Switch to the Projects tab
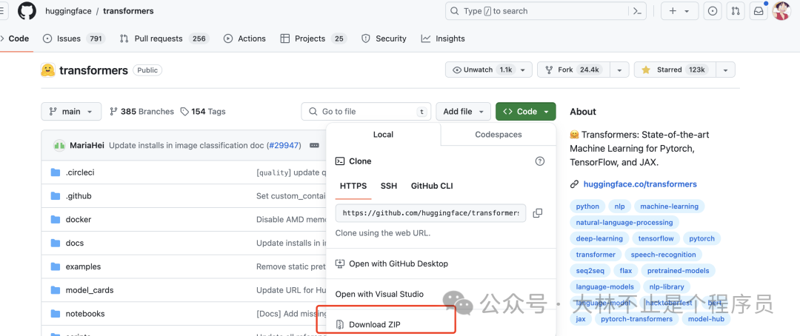Image resolution: width=800 pixels, height=336 pixels. click(313, 38)
